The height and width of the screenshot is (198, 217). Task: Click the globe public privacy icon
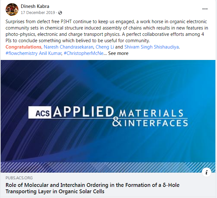pos(60,13)
